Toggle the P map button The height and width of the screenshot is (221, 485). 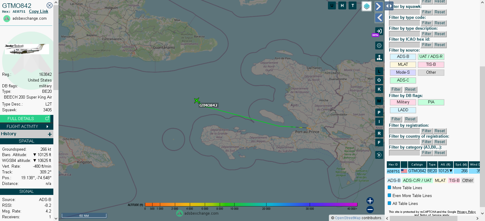tap(379, 112)
